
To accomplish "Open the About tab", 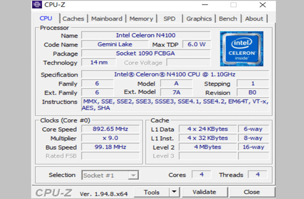I will (254, 19).
